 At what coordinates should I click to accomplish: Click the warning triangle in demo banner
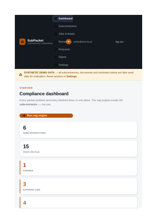(x=21, y=74)
